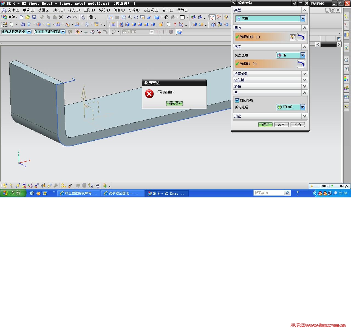Click the 3D icon in right sidebar

point(346,107)
